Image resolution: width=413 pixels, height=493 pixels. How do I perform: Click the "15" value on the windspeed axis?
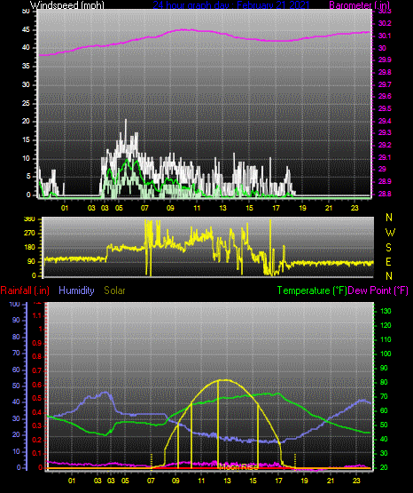26,140
